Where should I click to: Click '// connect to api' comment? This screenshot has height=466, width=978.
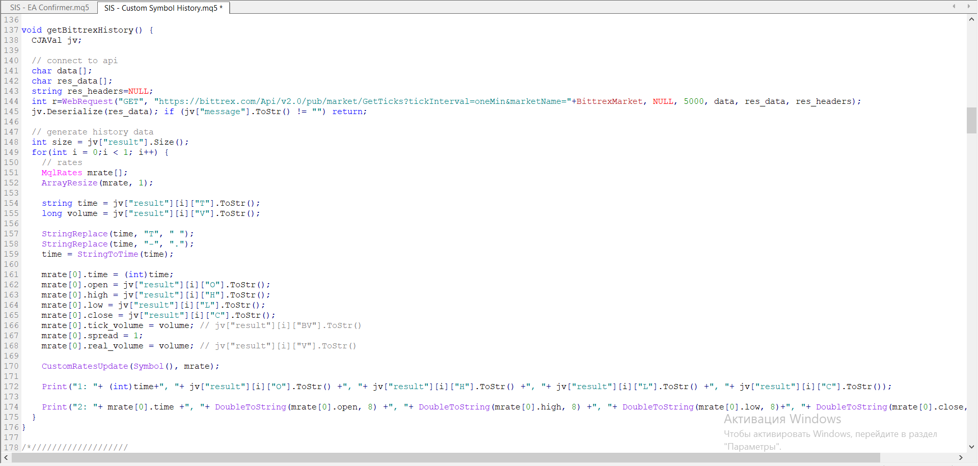point(74,61)
